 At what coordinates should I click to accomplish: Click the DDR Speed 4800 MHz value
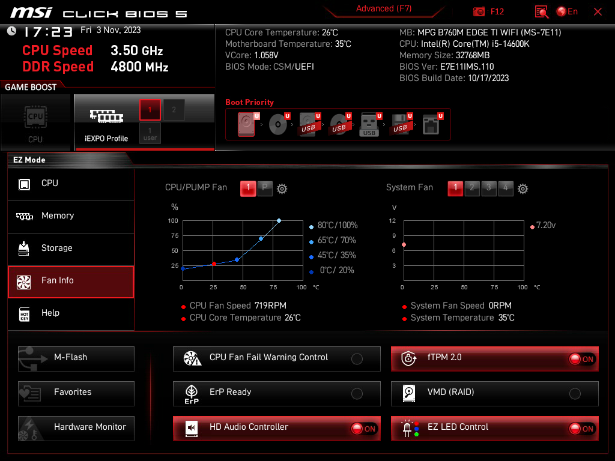pyautogui.click(x=139, y=67)
